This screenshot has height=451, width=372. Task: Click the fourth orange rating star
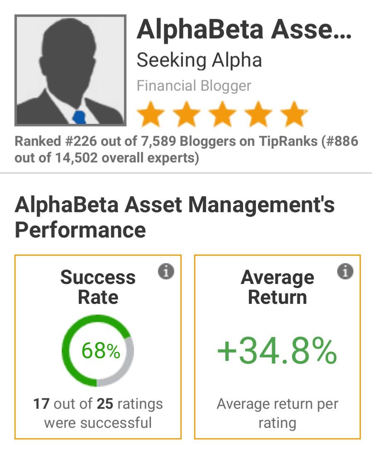click(x=258, y=114)
